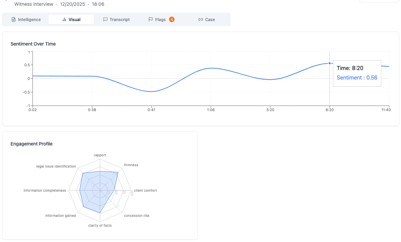The width and height of the screenshot is (401, 242).
Task: View the Case tab
Action: pos(209,19)
